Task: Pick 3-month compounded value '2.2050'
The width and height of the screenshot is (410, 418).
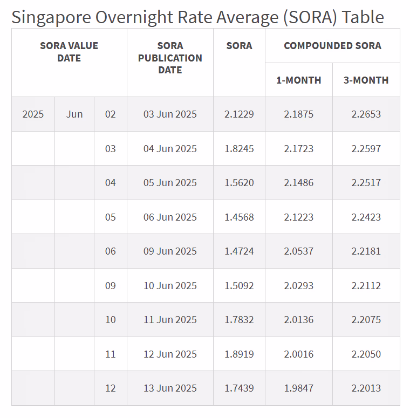Action: 366,354
